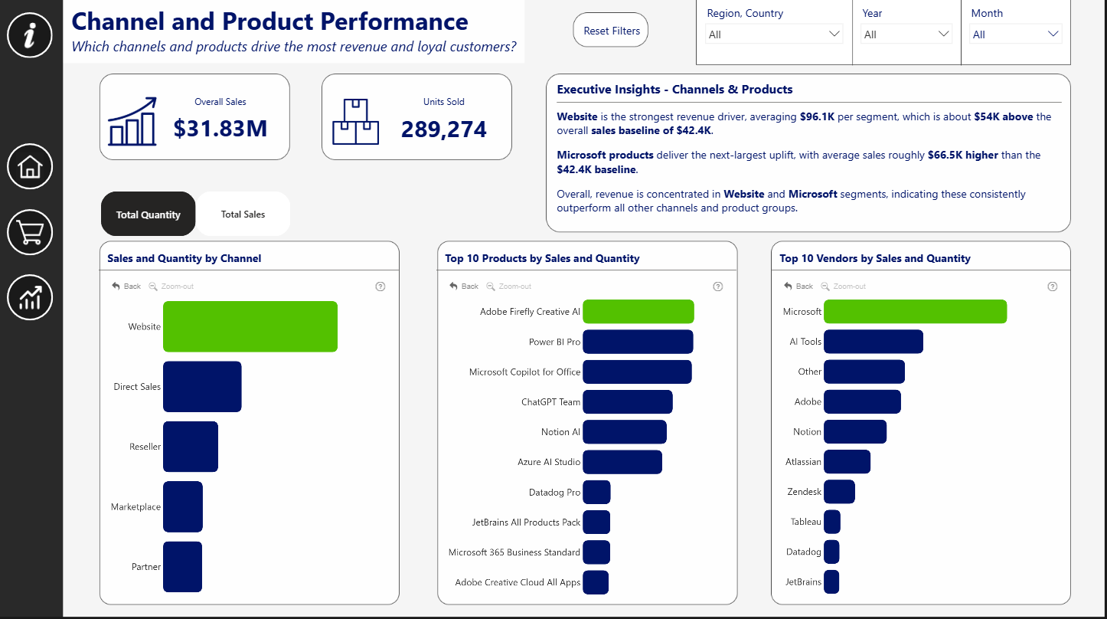The width and height of the screenshot is (1107, 619).
Task: Click the $31.83M Overall Sales value
Action: pos(220,129)
